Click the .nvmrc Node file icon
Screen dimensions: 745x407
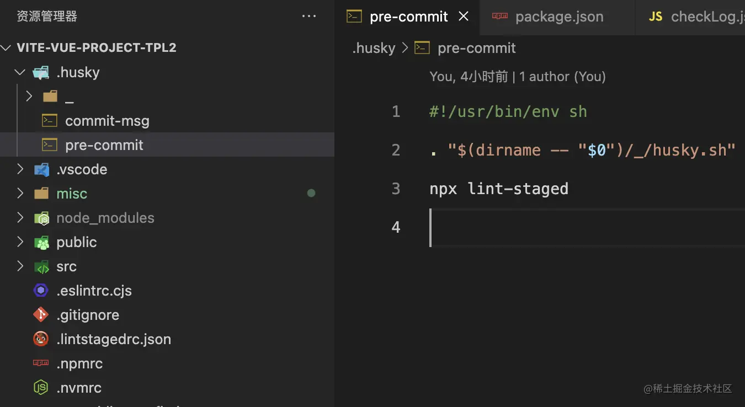41,388
